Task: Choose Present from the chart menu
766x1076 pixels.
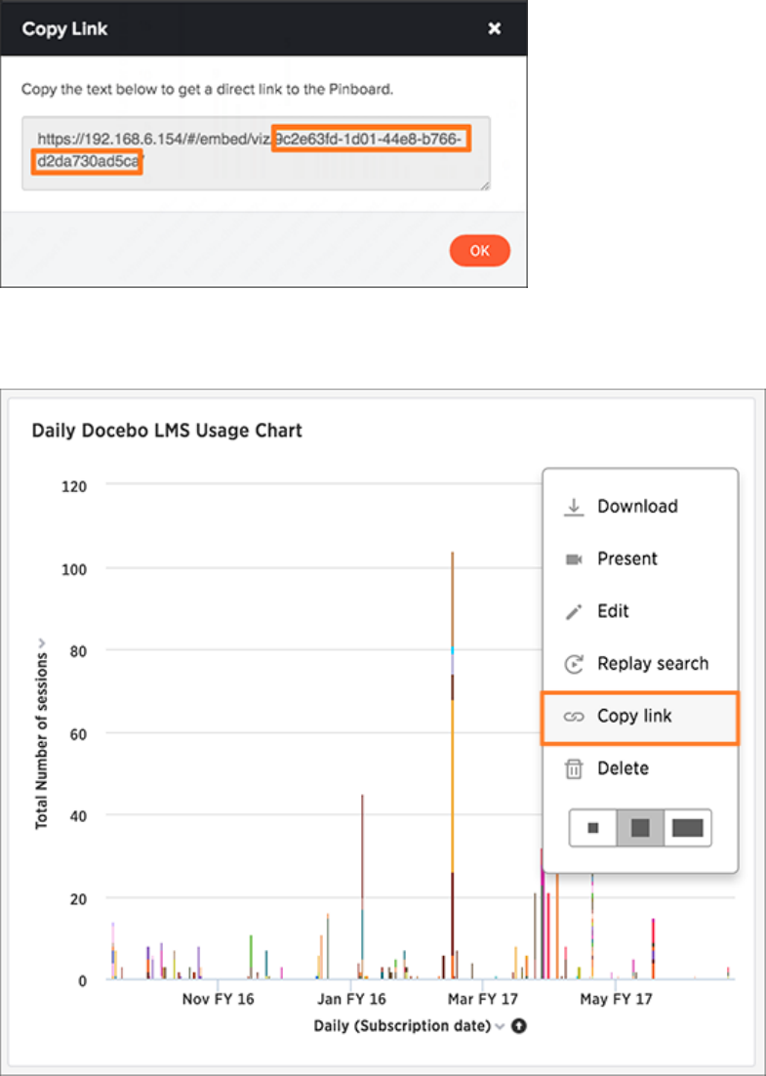Action: (x=626, y=559)
